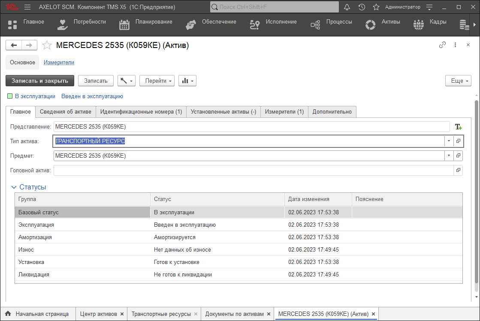Select the Главное form tab
This screenshot has height=321, width=480.
21,112
